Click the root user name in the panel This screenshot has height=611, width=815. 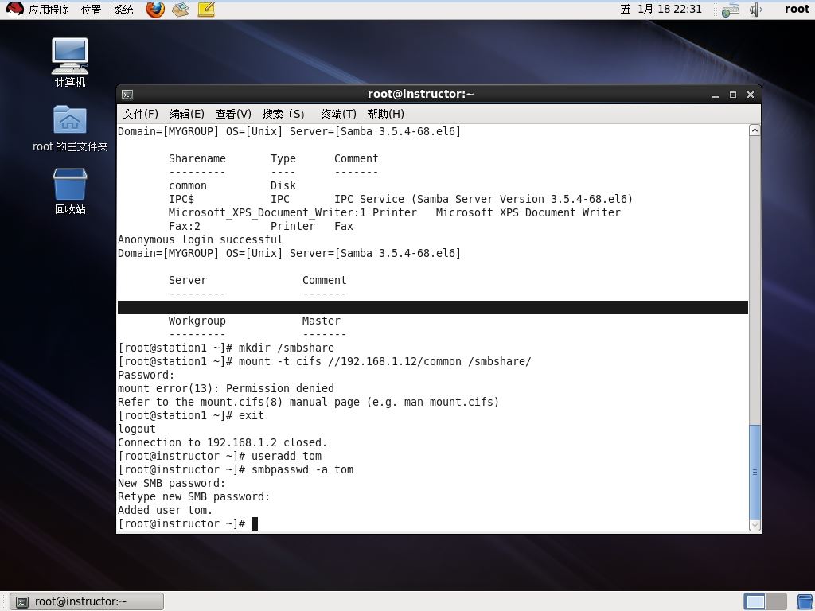797,9
